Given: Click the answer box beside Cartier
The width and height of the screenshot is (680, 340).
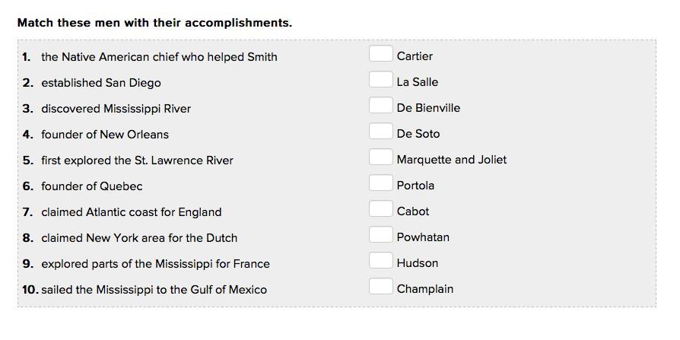Looking at the screenshot, I should pyautogui.click(x=380, y=54).
